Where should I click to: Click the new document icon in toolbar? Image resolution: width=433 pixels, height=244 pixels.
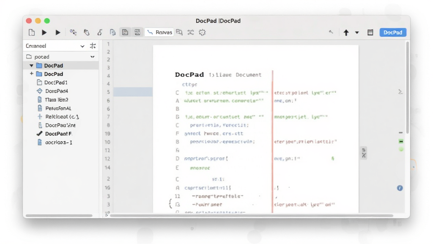tap(32, 32)
